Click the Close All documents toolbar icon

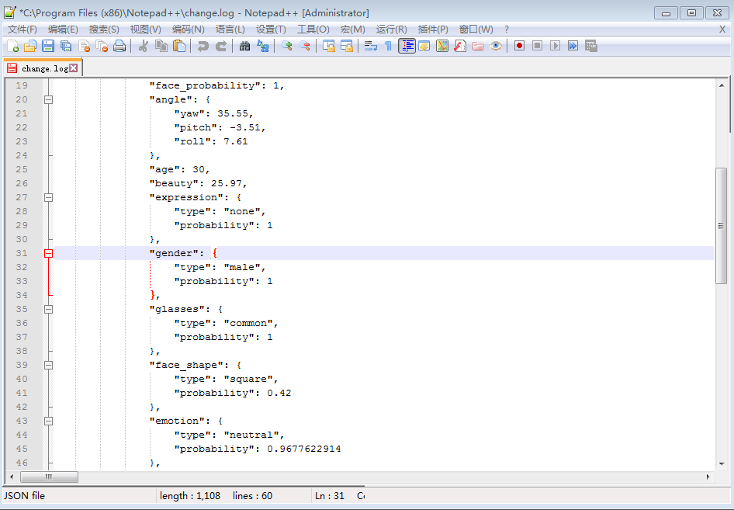(x=102, y=46)
